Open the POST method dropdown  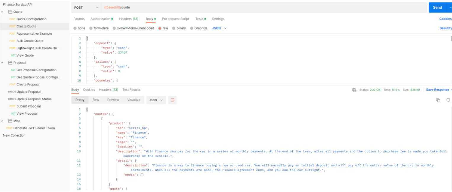pyautogui.click(x=86, y=7)
